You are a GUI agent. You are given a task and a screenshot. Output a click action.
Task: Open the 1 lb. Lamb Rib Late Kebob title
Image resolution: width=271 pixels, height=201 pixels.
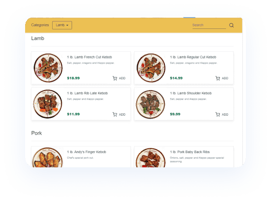[x=87, y=93]
